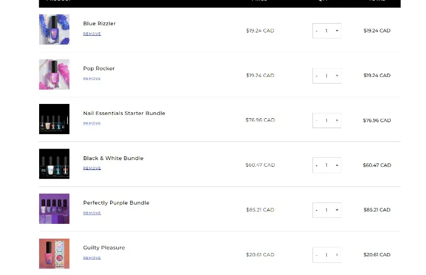Open the Guilty Pleasure product name link
Screen dimensions: 426x275
104,248
